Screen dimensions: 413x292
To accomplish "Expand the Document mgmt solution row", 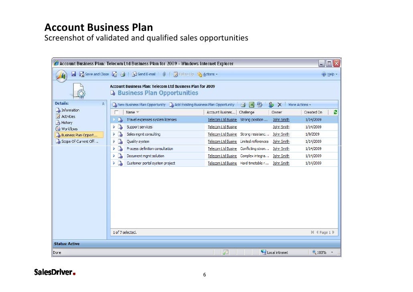I will click(114, 156).
